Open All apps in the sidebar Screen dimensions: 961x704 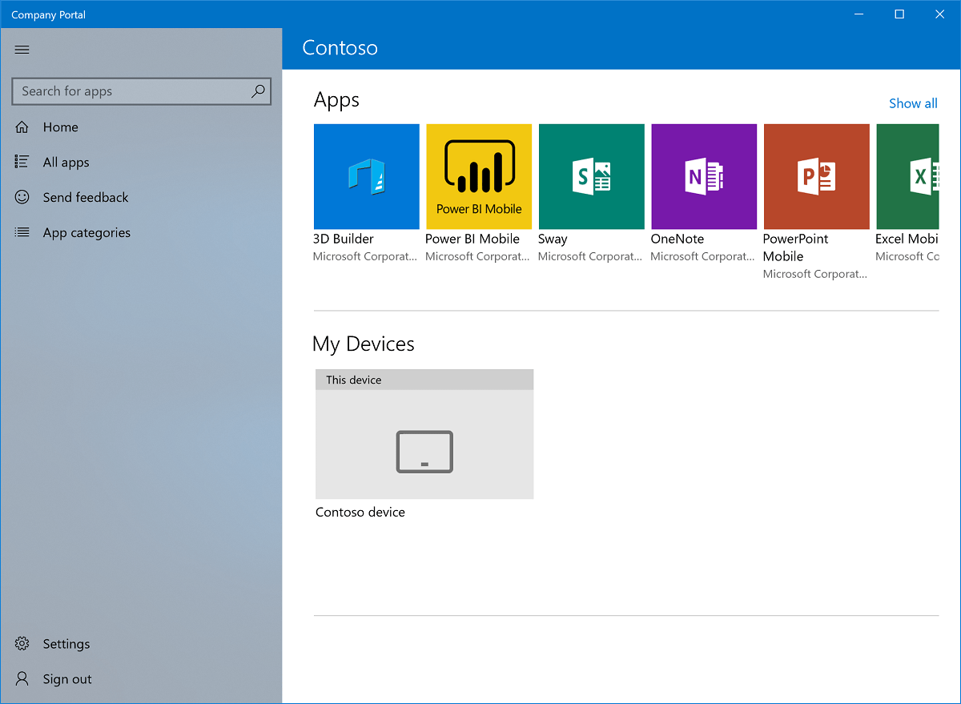141,162
